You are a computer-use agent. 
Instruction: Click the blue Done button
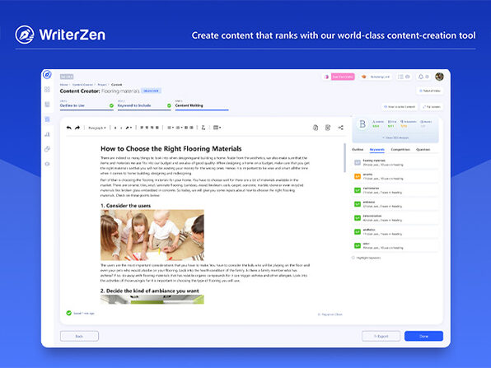click(423, 336)
